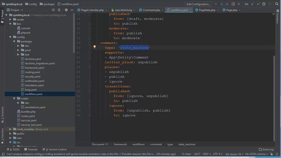This screenshot has height=158, width=281.
Task: Expand the node_modules folder
Action: click(10, 129)
